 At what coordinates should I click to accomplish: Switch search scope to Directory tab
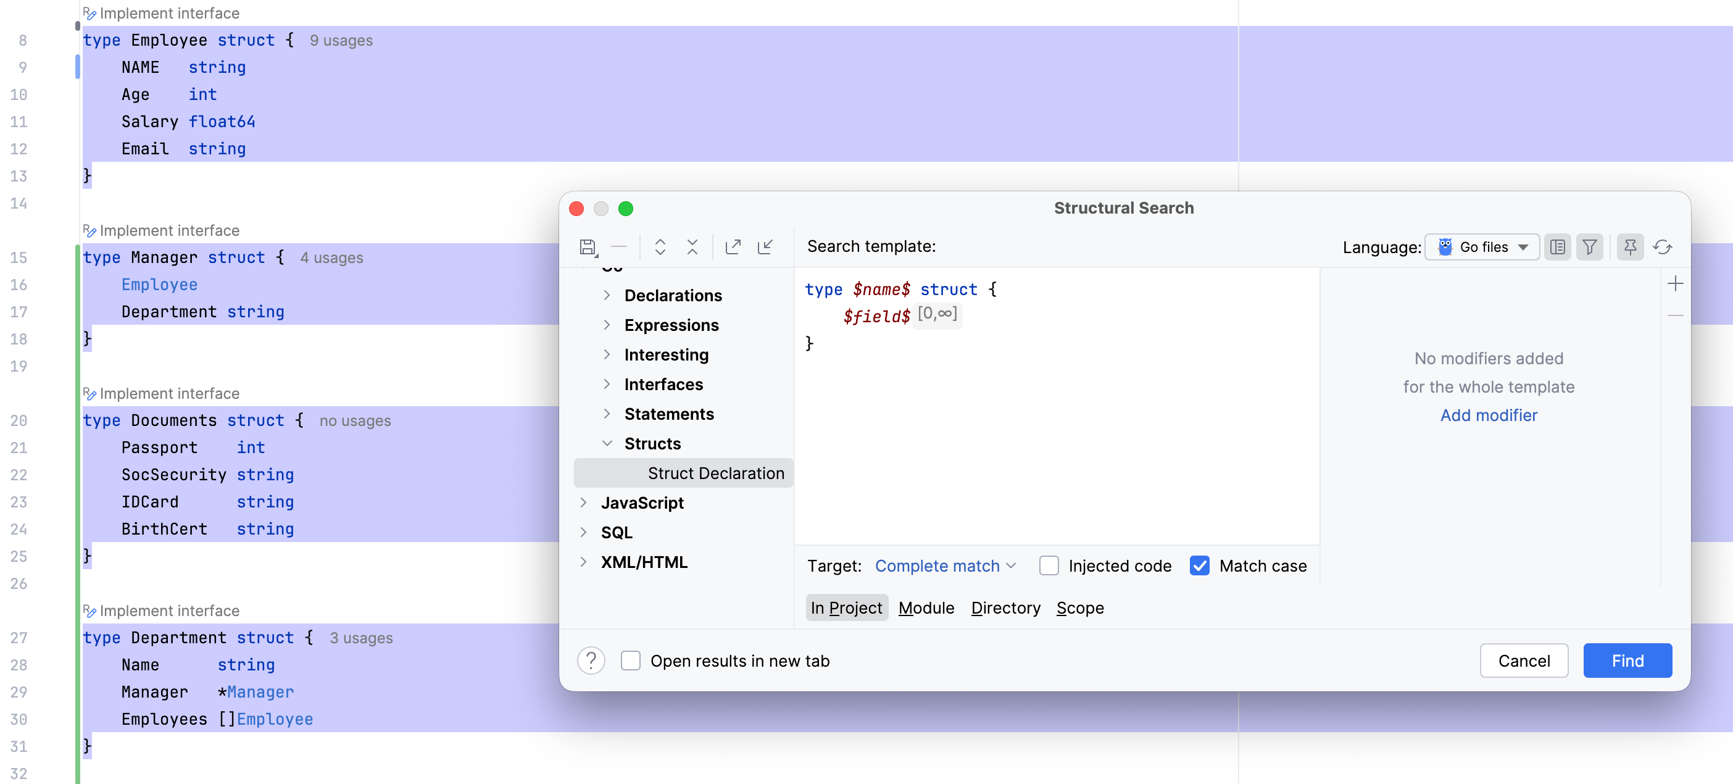coord(1005,607)
